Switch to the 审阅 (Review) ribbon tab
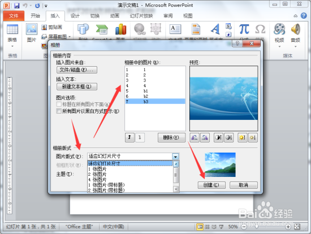Image resolution: width=311 pixels, height=234 pixels. click(x=168, y=16)
